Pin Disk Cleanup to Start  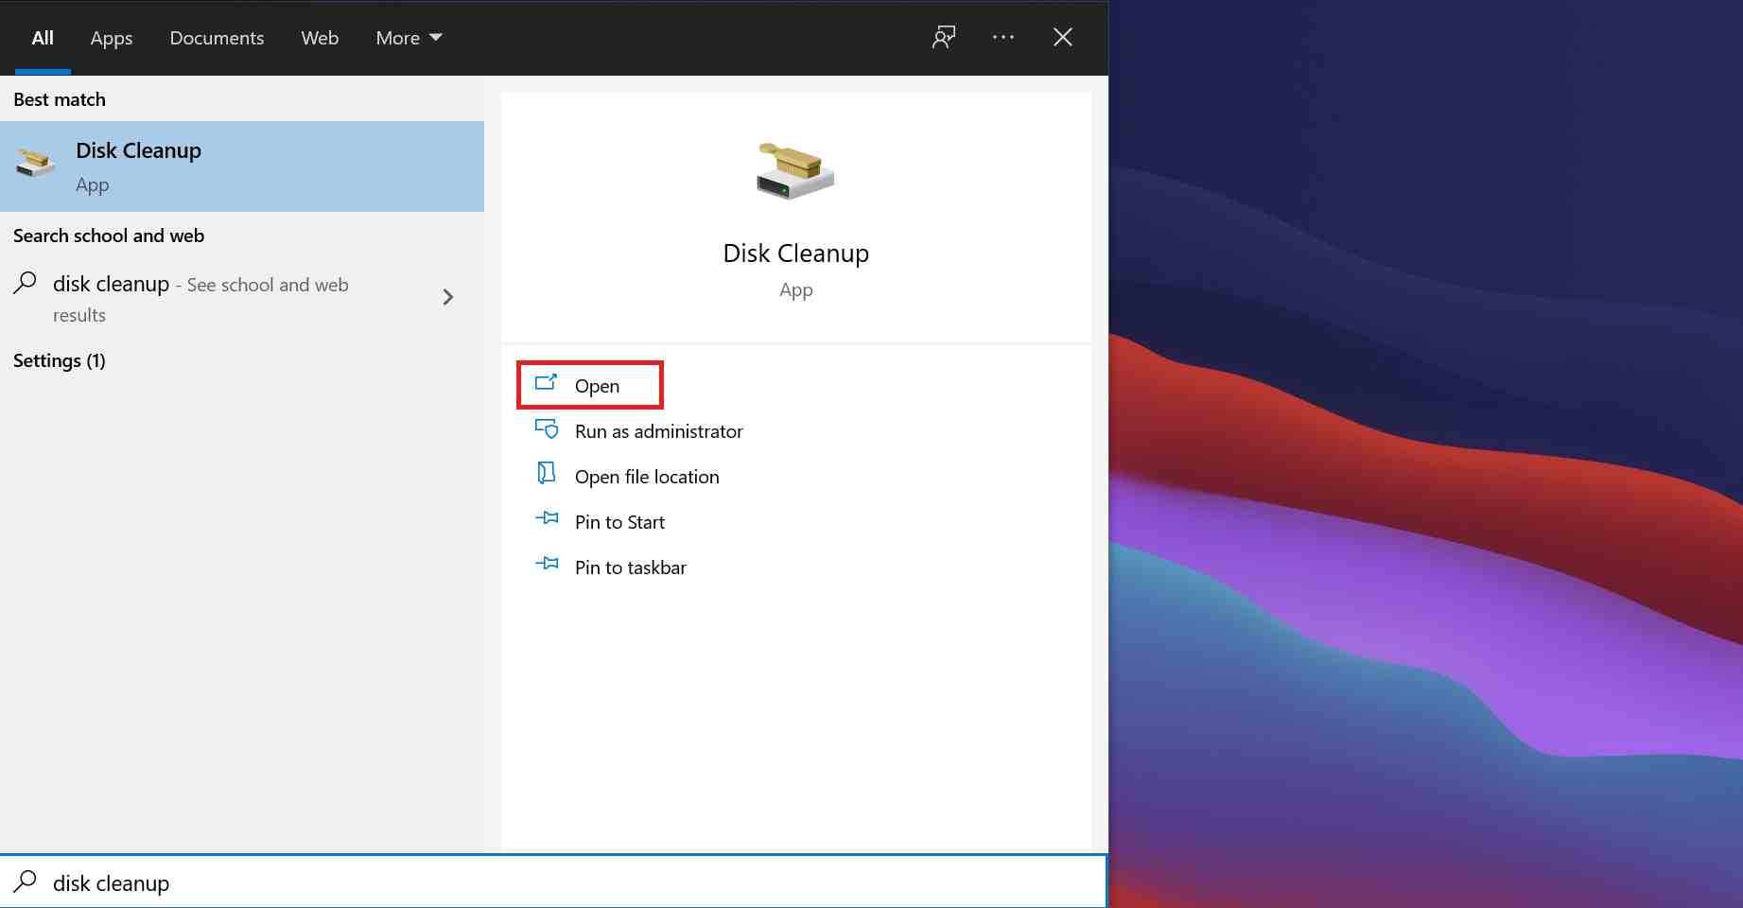(x=619, y=522)
